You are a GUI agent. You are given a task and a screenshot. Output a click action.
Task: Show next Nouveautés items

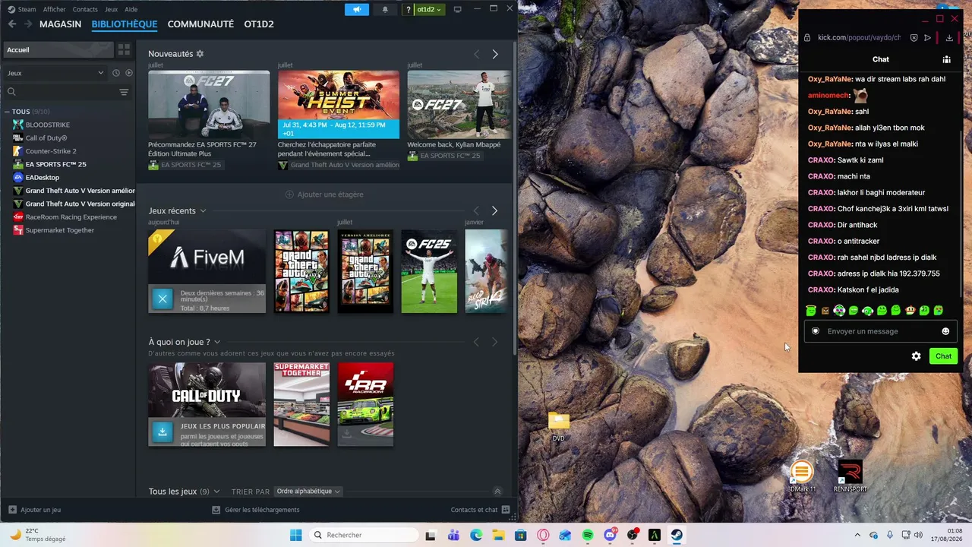(495, 54)
